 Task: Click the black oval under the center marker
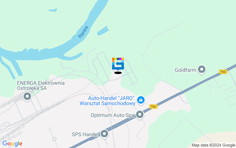tap(118, 73)
